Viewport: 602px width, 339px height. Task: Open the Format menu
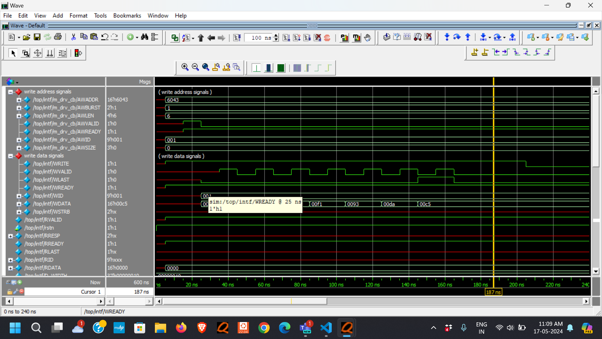pyautogui.click(x=78, y=16)
